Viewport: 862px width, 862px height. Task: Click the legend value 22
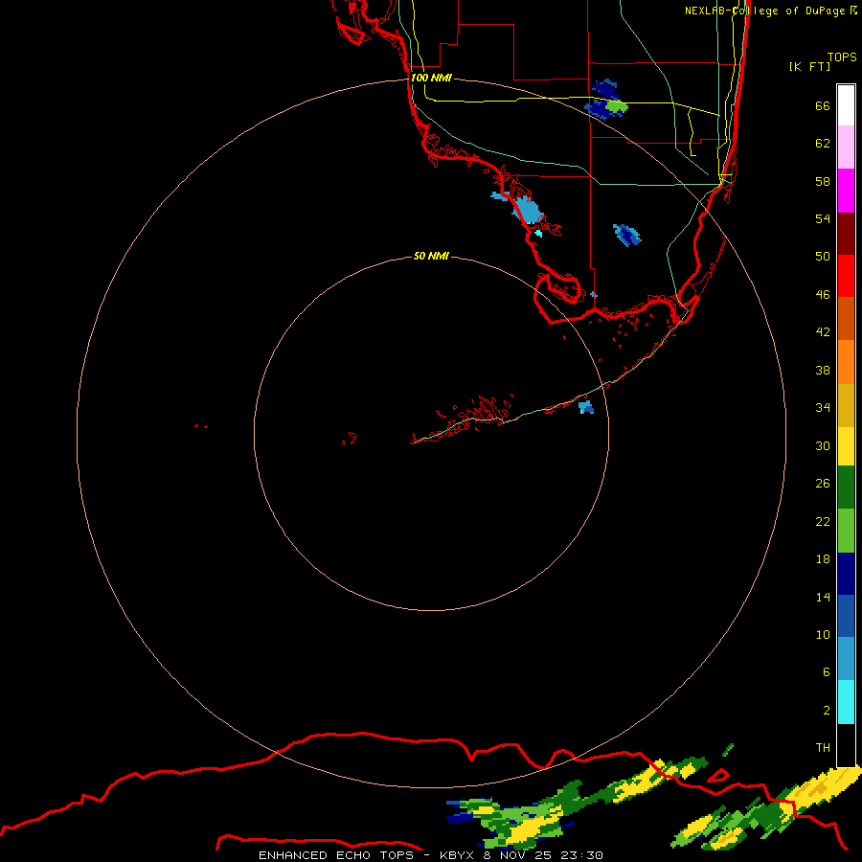[823, 521]
